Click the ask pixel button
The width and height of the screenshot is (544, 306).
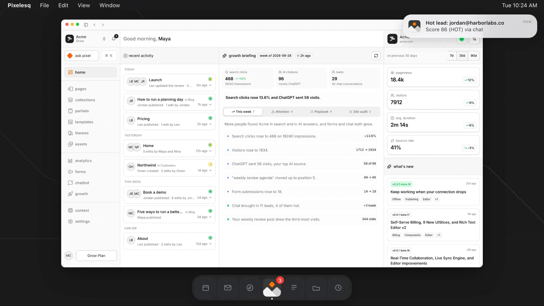pyautogui.click(x=82, y=56)
